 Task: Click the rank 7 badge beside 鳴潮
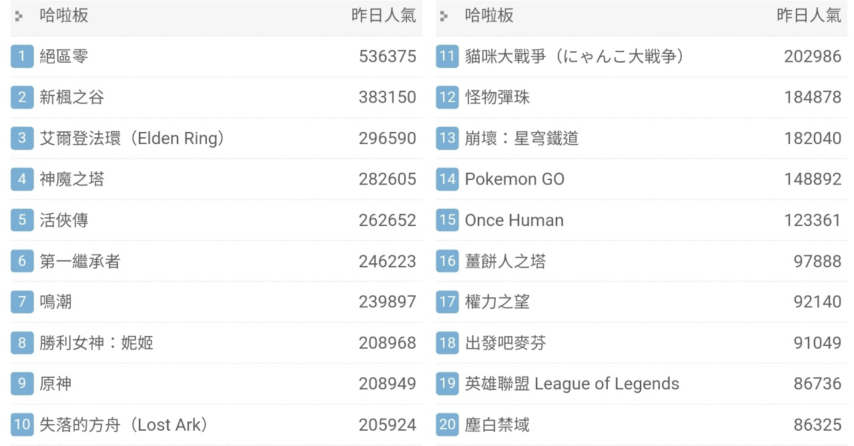pyautogui.click(x=22, y=302)
